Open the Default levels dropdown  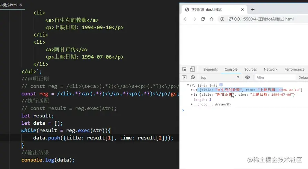coord(303,77)
